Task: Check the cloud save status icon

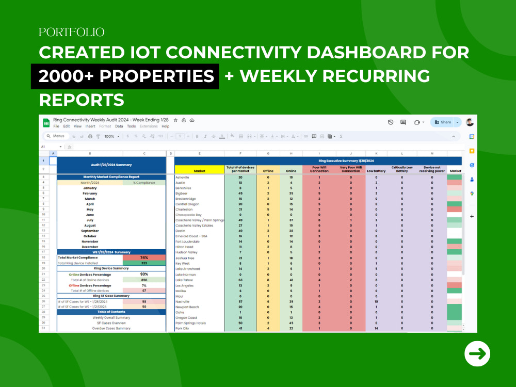Action: (192, 120)
